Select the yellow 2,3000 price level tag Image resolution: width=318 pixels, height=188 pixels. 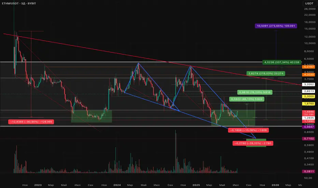pyautogui.click(x=308, y=96)
